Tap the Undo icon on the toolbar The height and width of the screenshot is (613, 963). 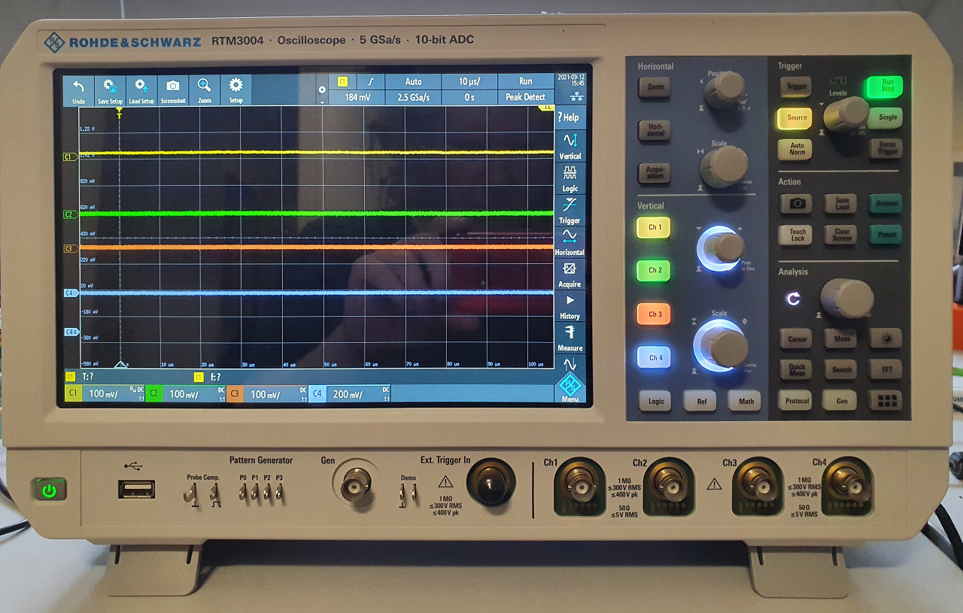[x=78, y=90]
